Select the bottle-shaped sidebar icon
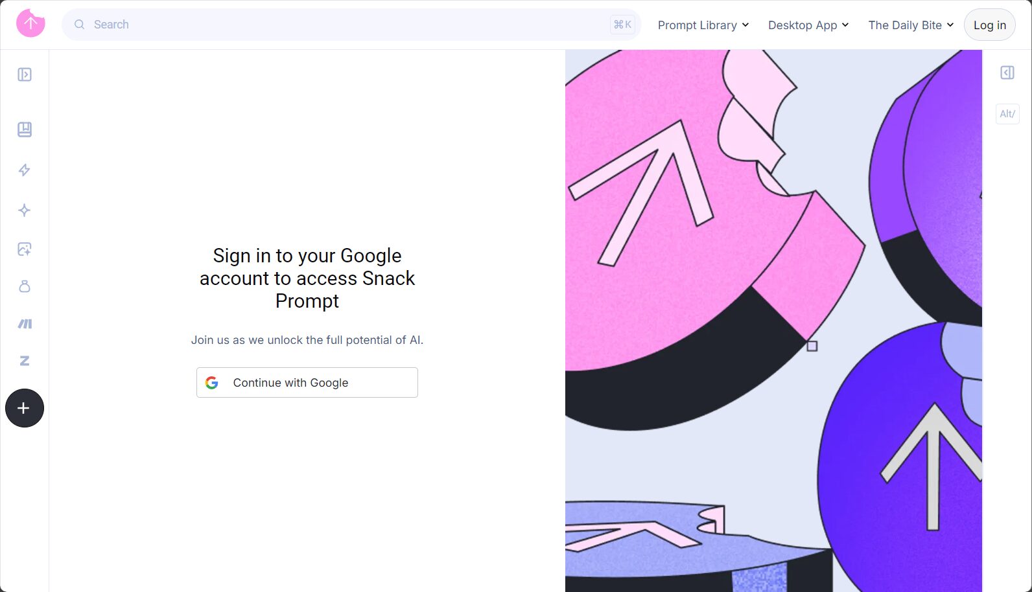Viewport: 1032px width, 592px height. (x=25, y=286)
